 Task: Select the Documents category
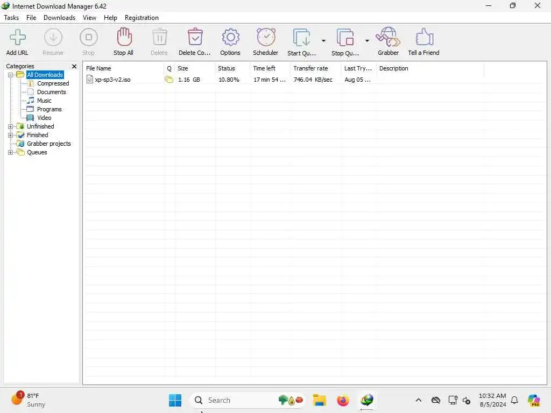point(51,92)
